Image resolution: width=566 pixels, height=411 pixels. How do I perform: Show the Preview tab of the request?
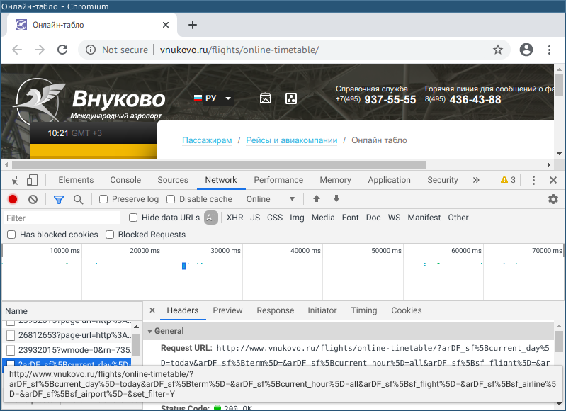tap(227, 310)
